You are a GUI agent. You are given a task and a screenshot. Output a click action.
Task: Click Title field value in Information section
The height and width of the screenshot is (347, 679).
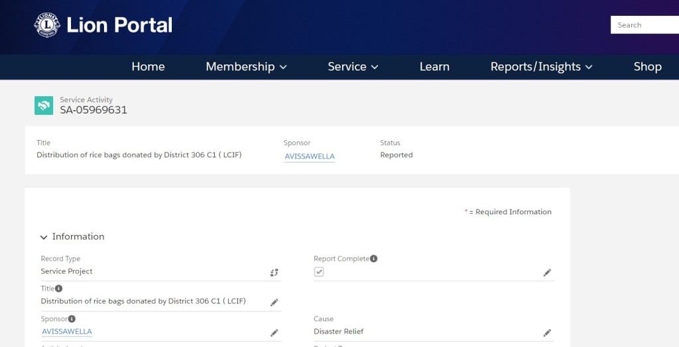143,301
